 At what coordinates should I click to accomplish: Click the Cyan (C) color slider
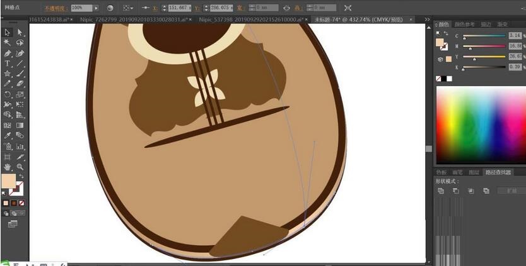[x=484, y=36]
